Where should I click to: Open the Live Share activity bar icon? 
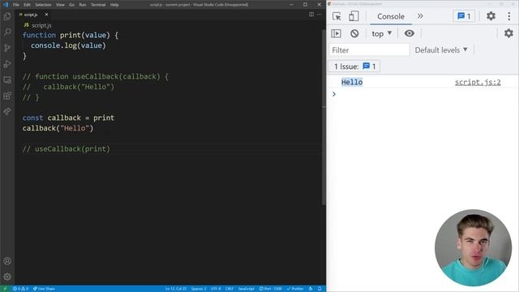click(7, 112)
